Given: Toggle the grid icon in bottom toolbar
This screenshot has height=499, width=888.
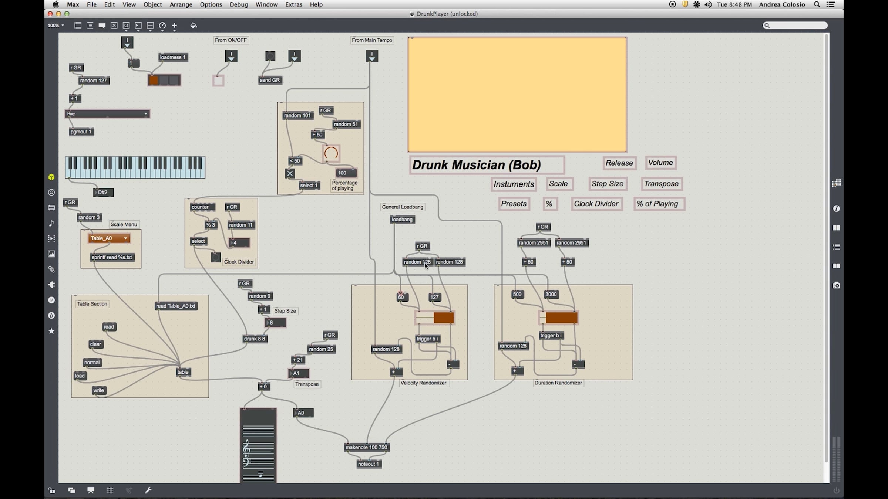Looking at the screenshot, I should [x=110, y=490].
